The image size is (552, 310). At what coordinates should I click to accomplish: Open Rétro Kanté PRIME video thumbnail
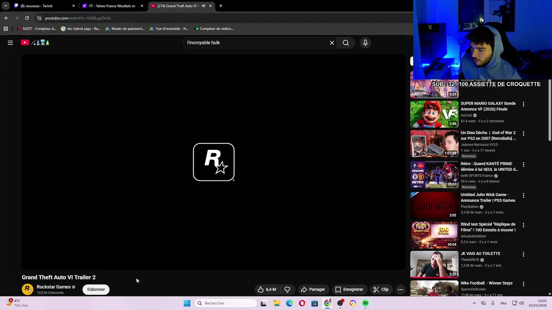coord(434,174)
